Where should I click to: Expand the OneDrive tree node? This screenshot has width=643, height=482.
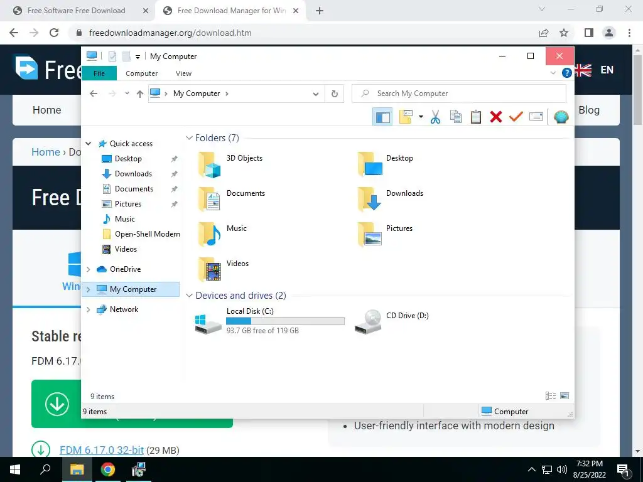tap(88, 269)
